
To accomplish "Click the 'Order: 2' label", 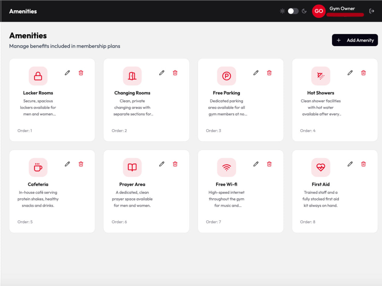I will pyautogui.click(x=119, y=130).
